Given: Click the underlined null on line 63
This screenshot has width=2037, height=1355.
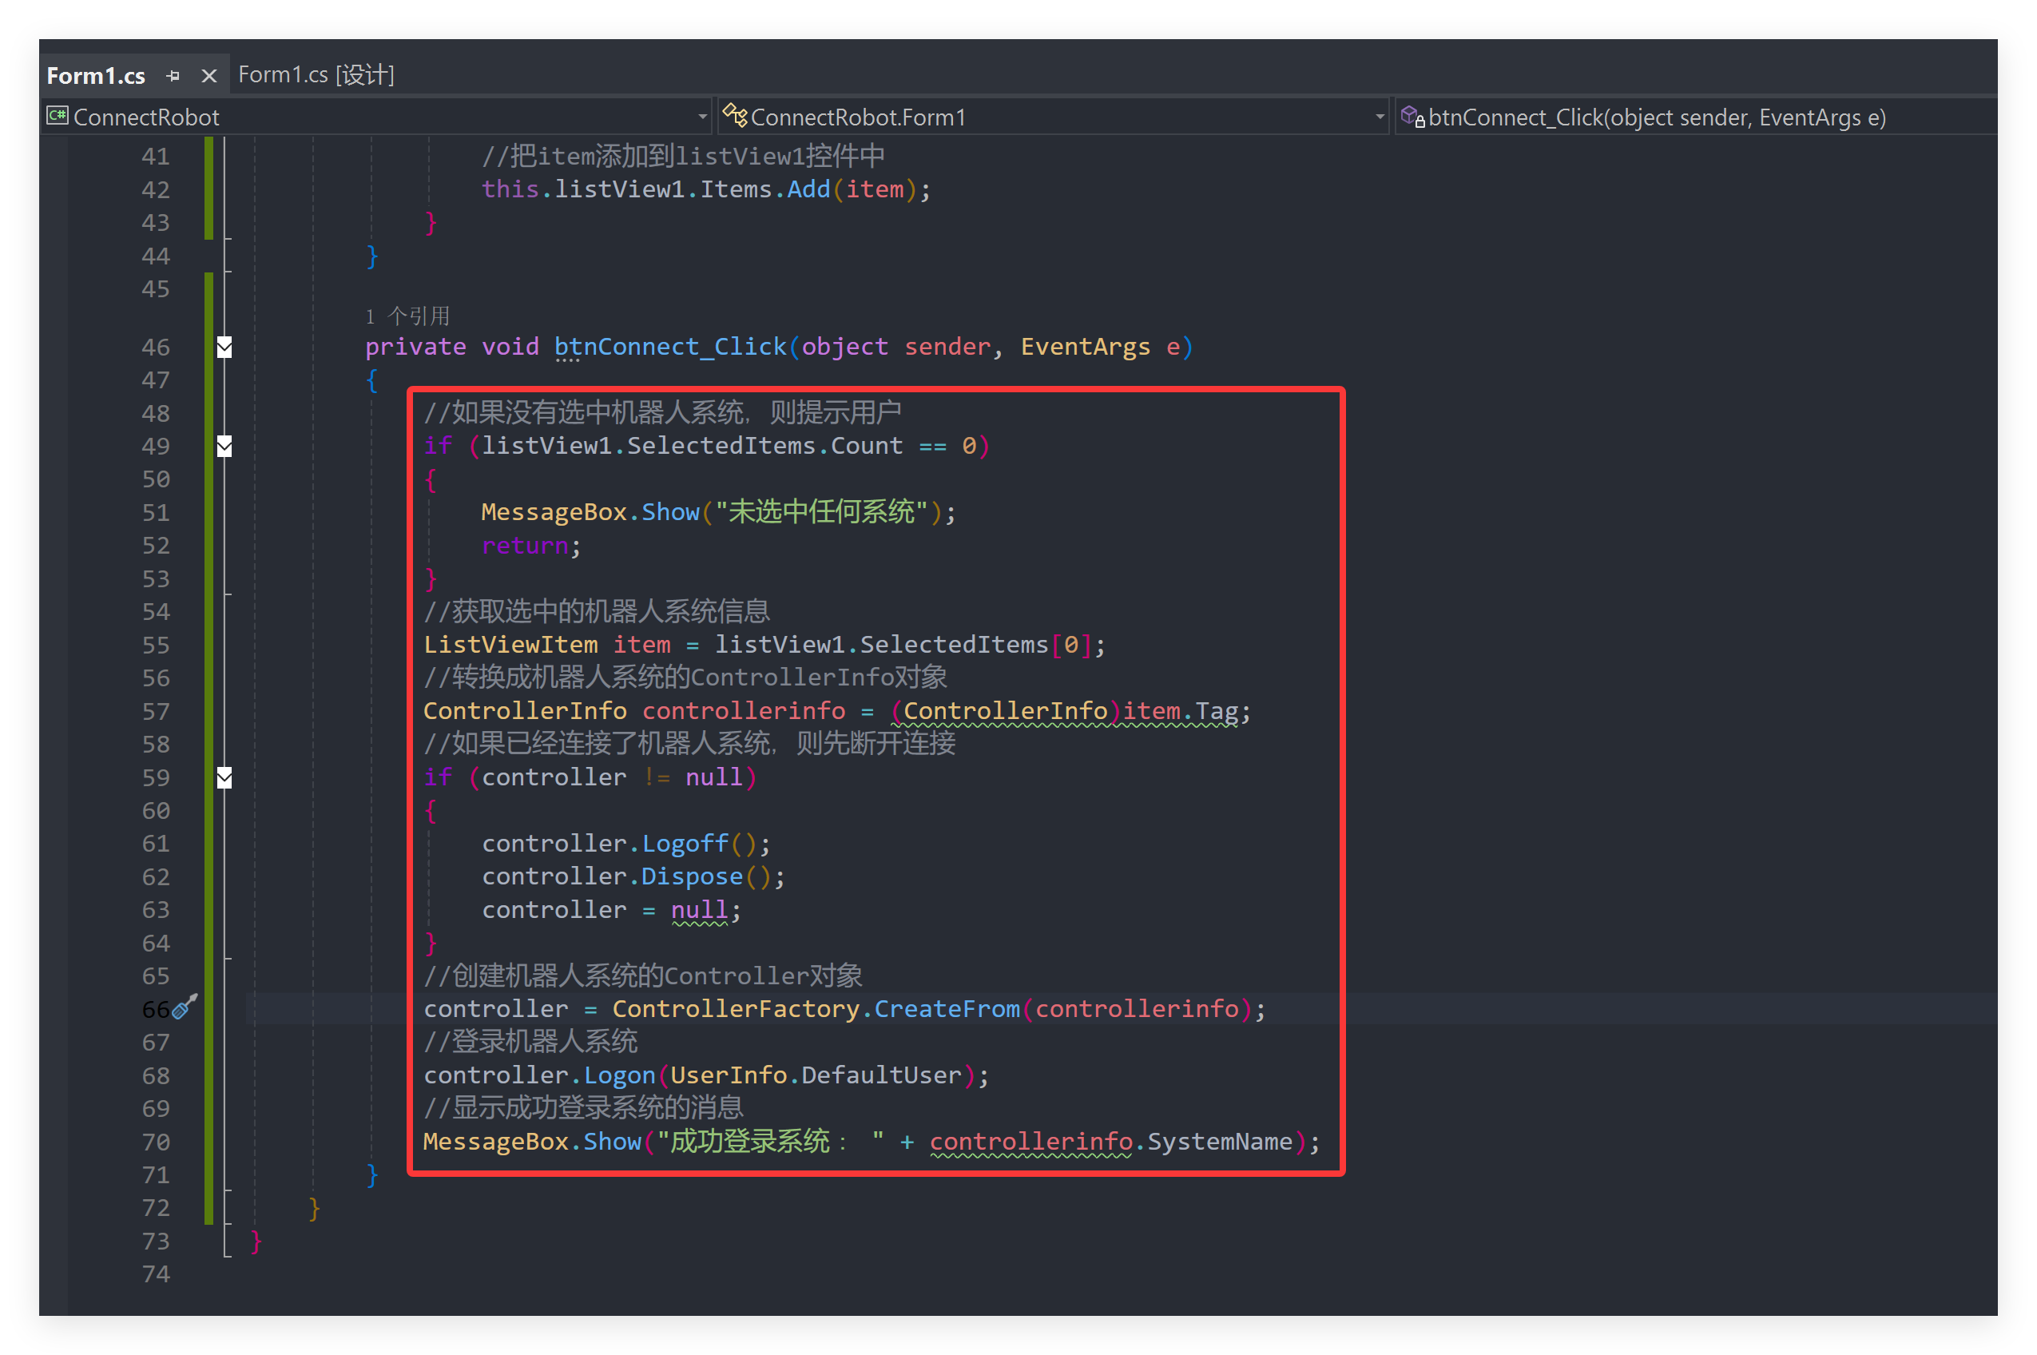Looking at the screenshot, I should (699, 910).
